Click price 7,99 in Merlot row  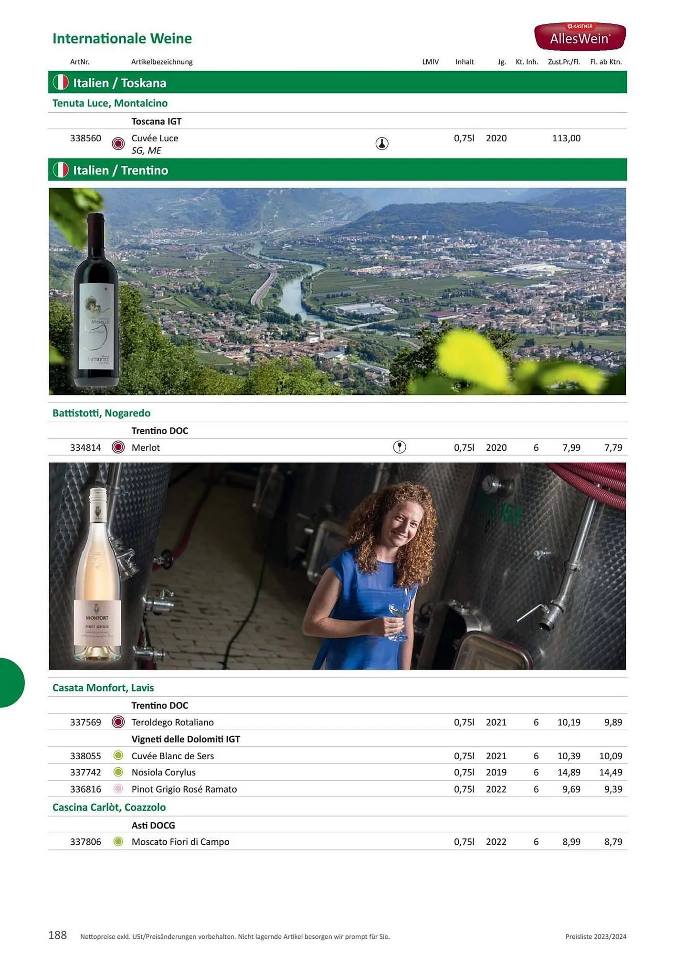(x=571, y=447)
